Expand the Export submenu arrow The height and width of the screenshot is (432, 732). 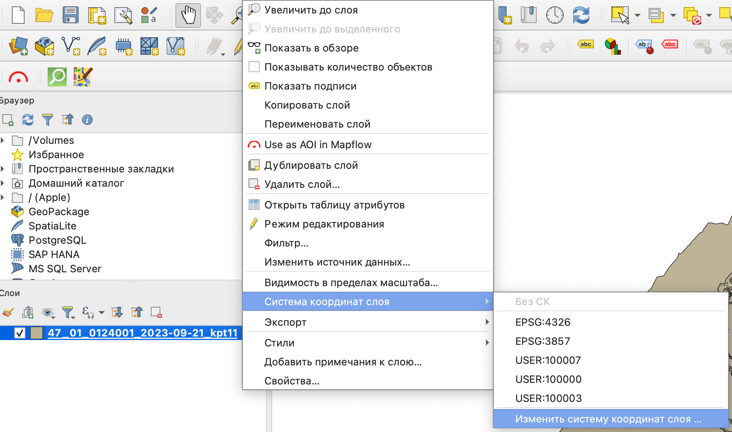[487, 322]
